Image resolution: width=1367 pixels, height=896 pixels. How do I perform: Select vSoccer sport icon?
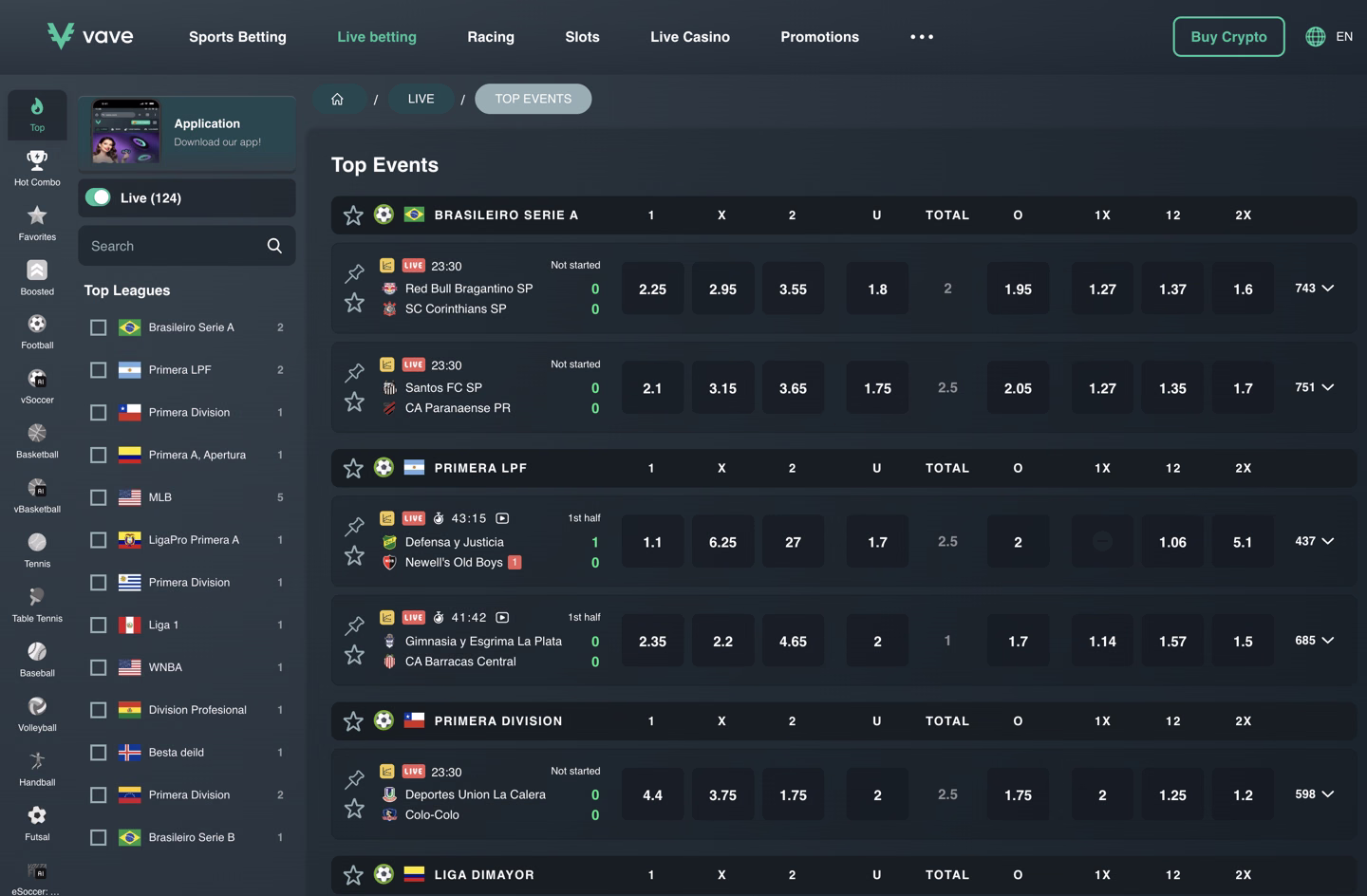point(37,379)
